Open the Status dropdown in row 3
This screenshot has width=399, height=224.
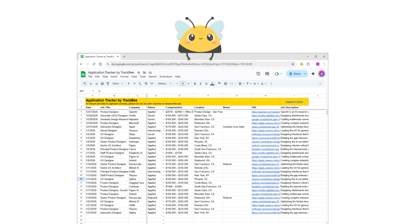pos(163,112)
